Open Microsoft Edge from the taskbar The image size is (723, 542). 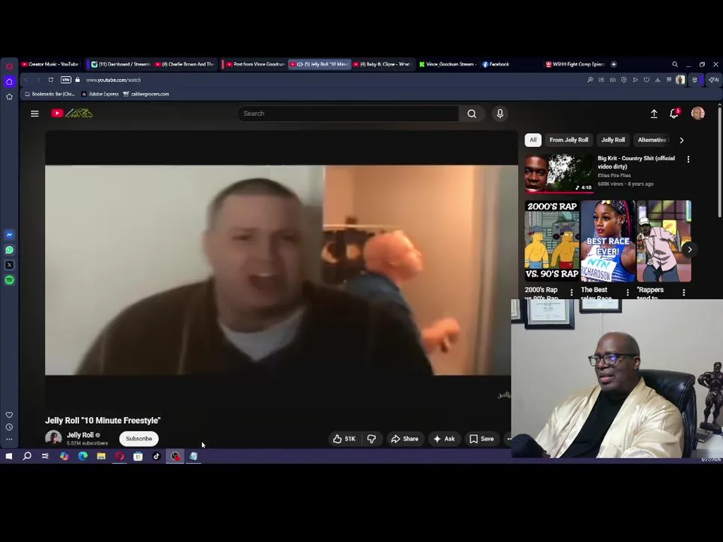click(83, 456)
